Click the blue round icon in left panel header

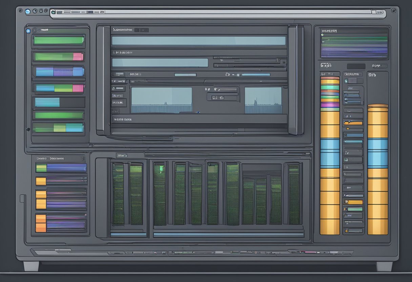tap(28, 31)
